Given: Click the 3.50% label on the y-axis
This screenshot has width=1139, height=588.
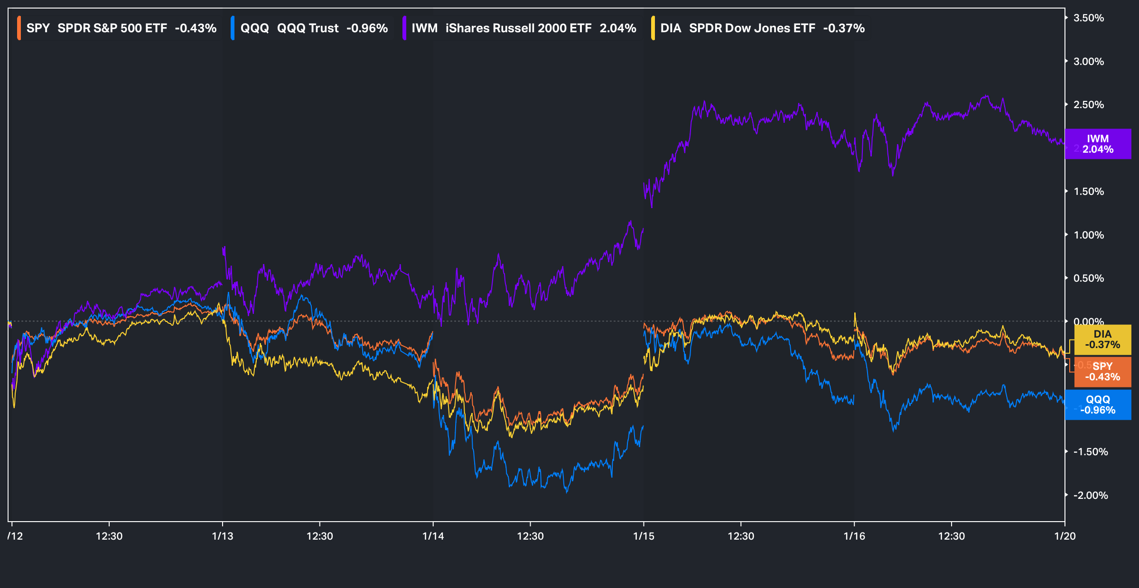Looking at the screenshot, I should [1088, 18].
